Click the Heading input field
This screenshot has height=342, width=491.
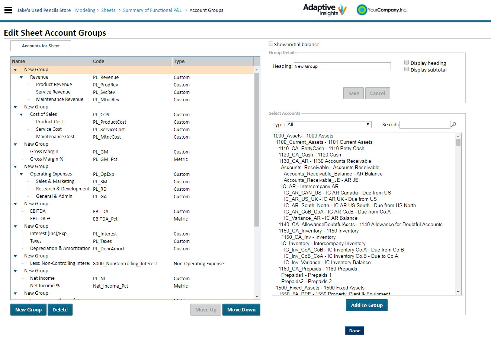click(342, 66)
